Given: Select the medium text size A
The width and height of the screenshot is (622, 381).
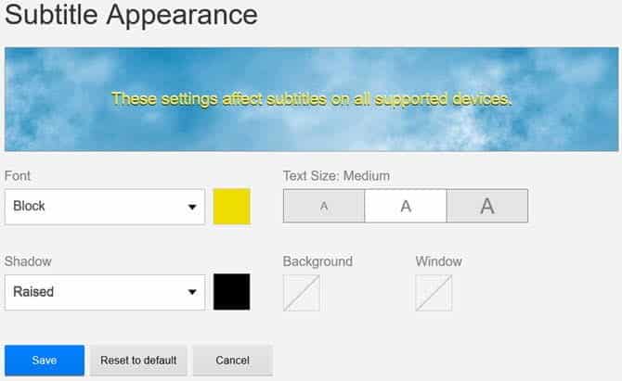Looking at the screenshot, I should click(406, 207).
